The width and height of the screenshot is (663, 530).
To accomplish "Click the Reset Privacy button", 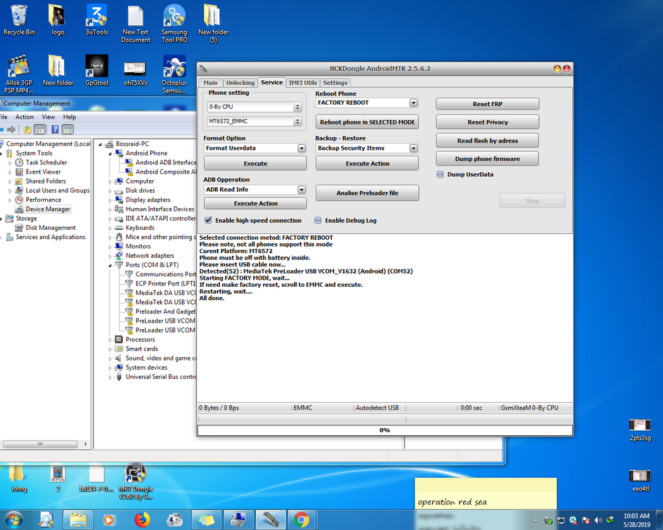I will [487, 122].
